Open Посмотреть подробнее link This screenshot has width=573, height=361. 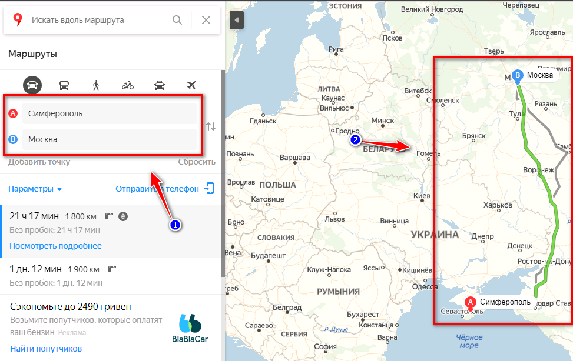point(55,246)
